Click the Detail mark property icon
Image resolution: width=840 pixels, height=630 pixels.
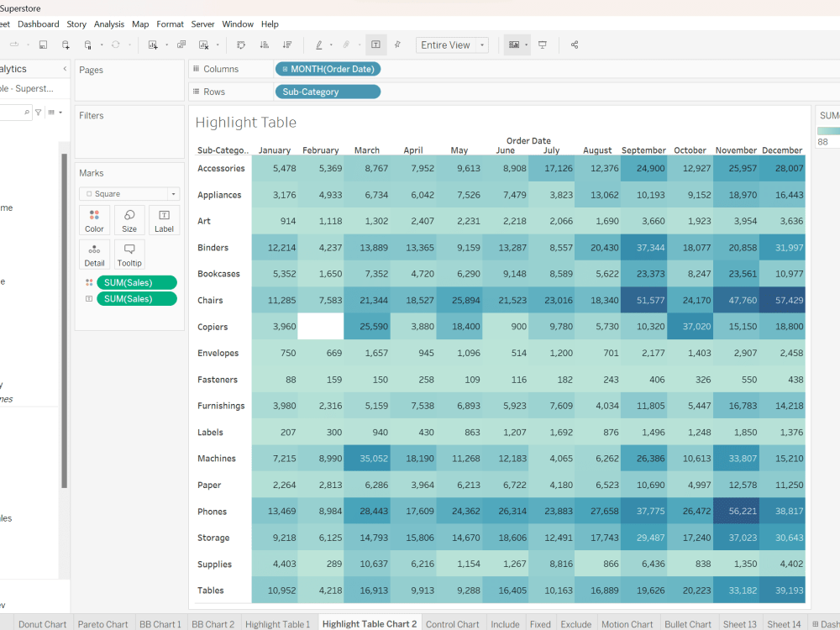pyautogui.click(x=94, y=254)
